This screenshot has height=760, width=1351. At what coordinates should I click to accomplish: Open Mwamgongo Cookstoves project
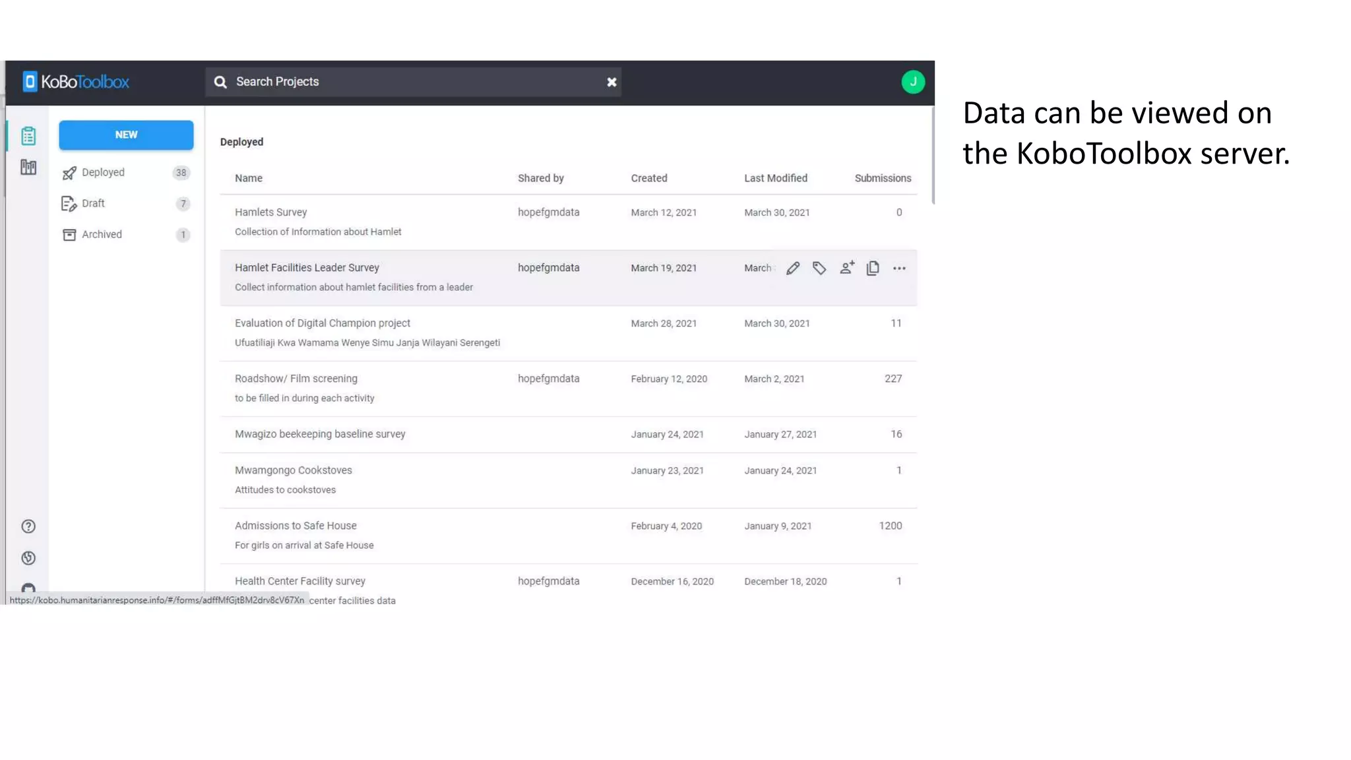click(x=294, y=470)
